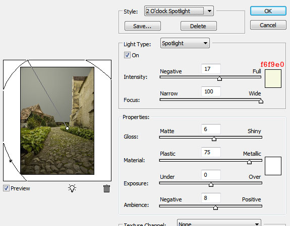Click the Focus slider thumb at Wide

[x=261, y=101]
